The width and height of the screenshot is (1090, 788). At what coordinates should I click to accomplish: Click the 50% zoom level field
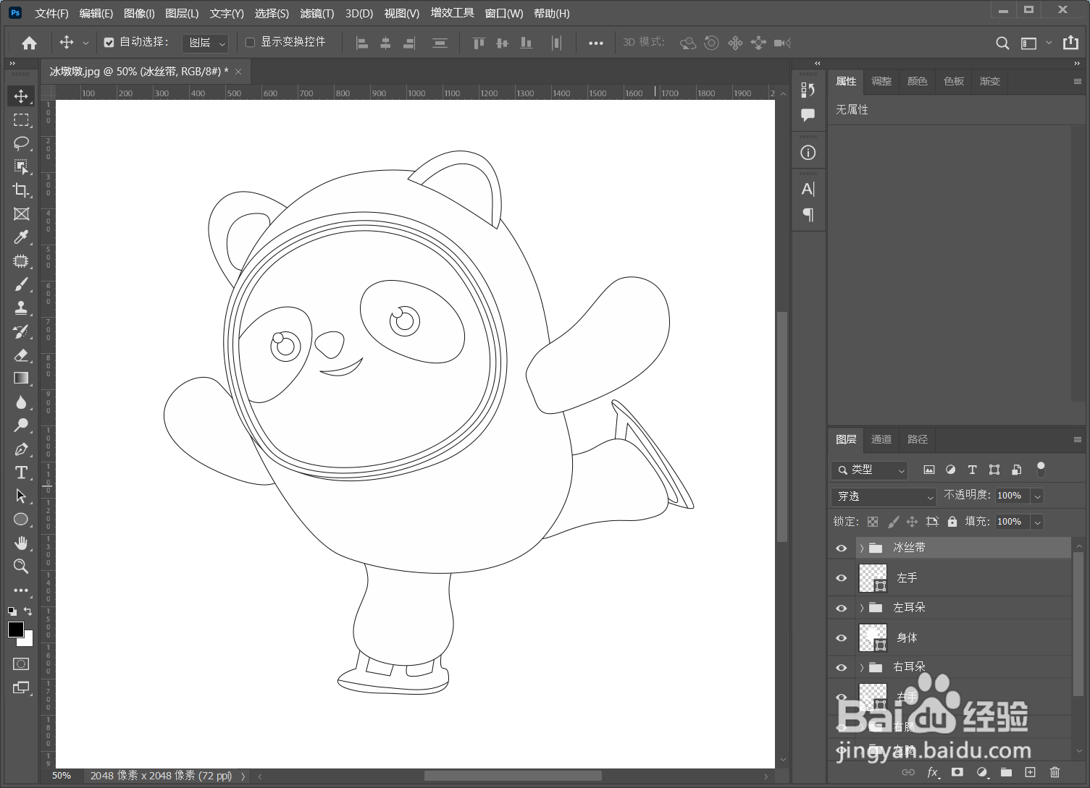(x=62, y=776)
